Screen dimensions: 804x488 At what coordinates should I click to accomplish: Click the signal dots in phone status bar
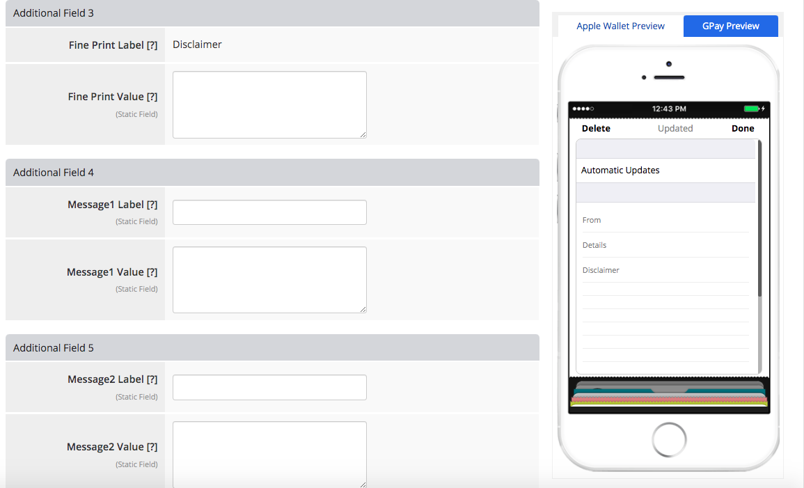pyautogui.click(x=583, y=109)
